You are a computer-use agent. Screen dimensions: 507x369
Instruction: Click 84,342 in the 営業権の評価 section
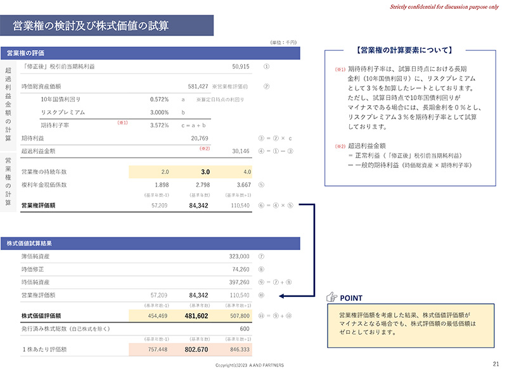coord(198,205)
